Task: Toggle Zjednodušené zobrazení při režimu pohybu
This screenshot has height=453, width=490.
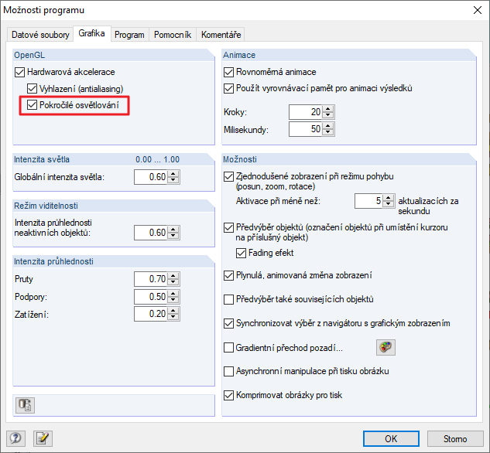Action: [229, 177]
